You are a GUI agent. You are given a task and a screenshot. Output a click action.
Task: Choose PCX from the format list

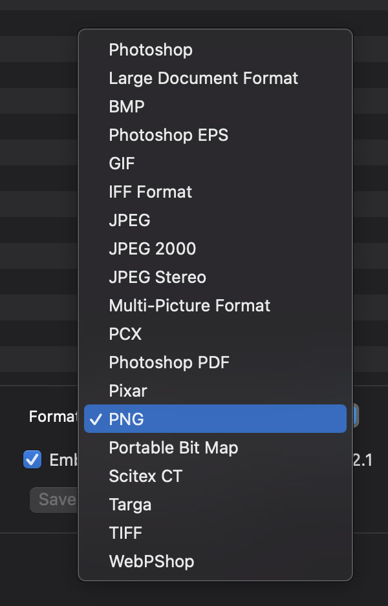pos(126,334)
